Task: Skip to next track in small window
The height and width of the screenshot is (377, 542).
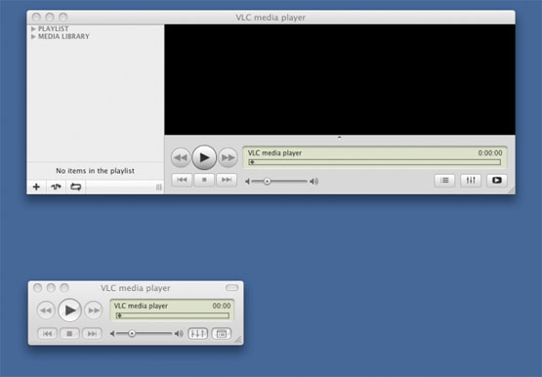Action: [92, 333]
